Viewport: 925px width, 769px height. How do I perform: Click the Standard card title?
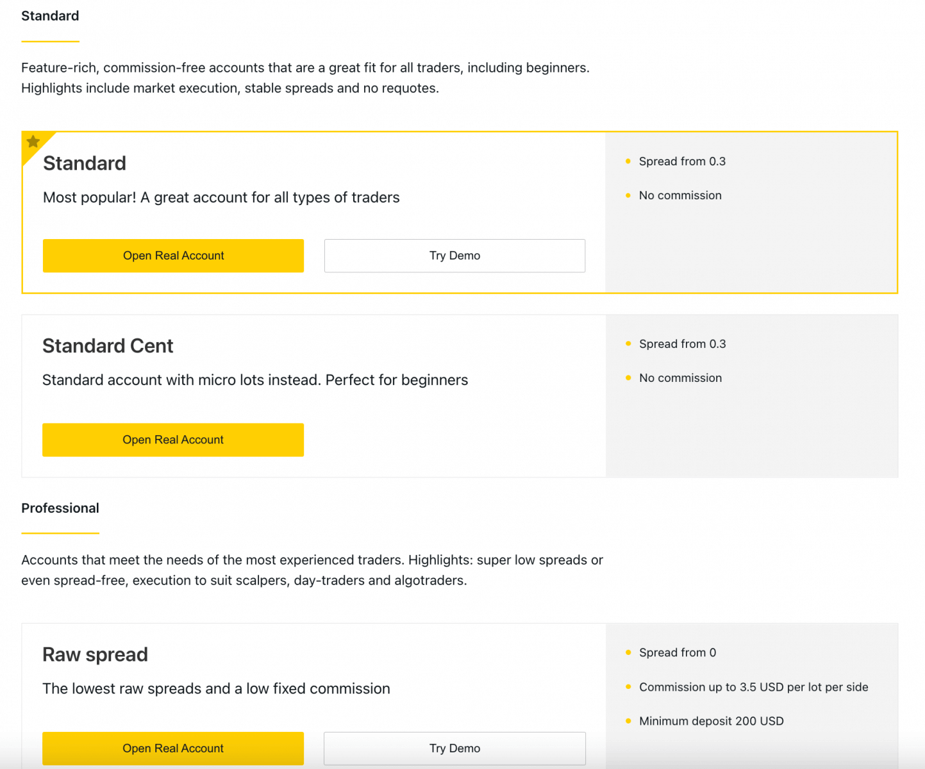click(85, 164)
